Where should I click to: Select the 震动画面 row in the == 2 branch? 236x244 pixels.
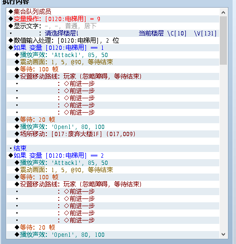click(x=113, y=170)
